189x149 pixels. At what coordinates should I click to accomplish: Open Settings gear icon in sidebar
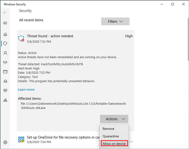pyautogui.click(x=5, y=142)
